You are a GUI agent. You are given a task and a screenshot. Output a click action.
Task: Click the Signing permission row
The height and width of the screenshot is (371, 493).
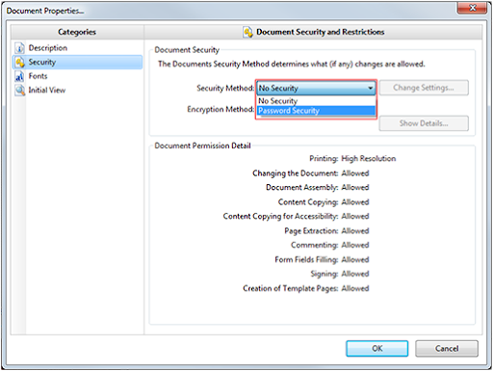pos(340,274)
